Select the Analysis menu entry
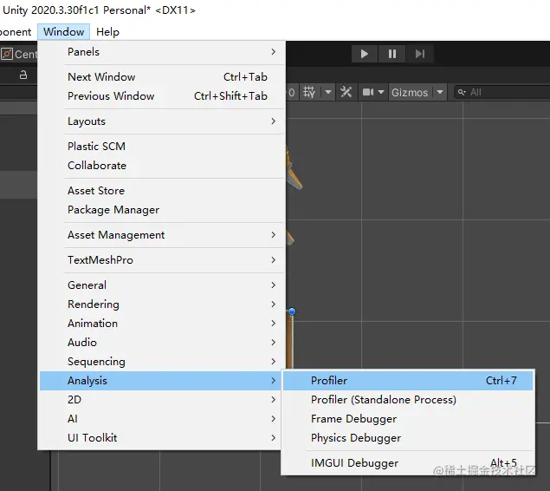 [x=160, y=381]
